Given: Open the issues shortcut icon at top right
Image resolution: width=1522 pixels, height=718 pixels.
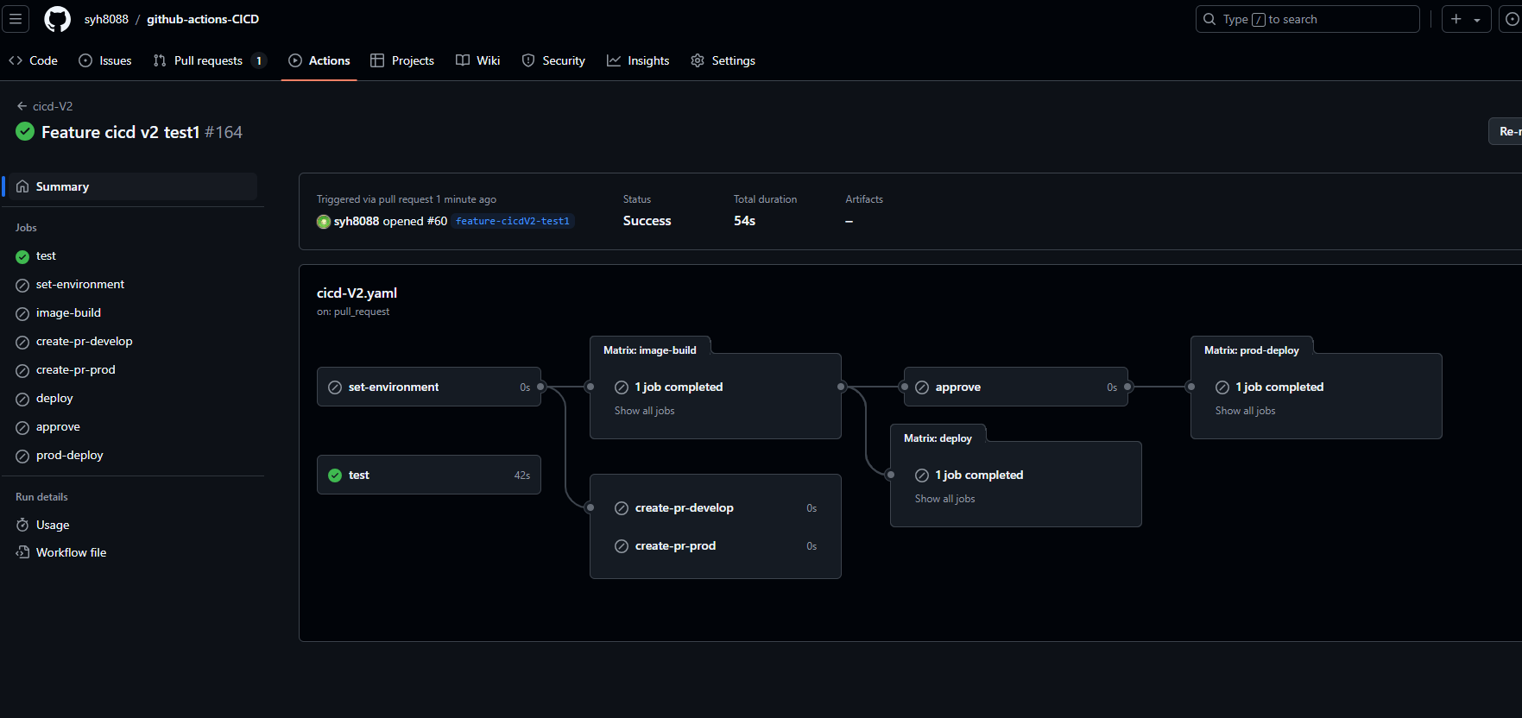Looking at the screenshot, I should click(1512, 19).
